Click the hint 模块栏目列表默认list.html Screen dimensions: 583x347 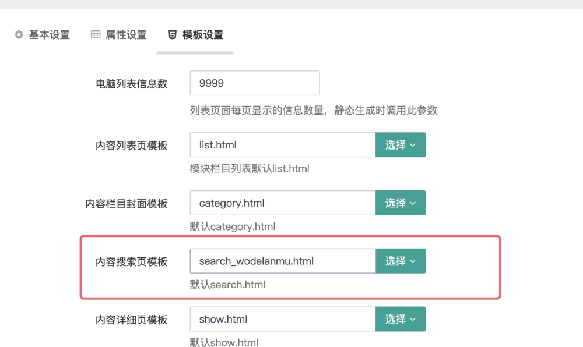point(250,168)
